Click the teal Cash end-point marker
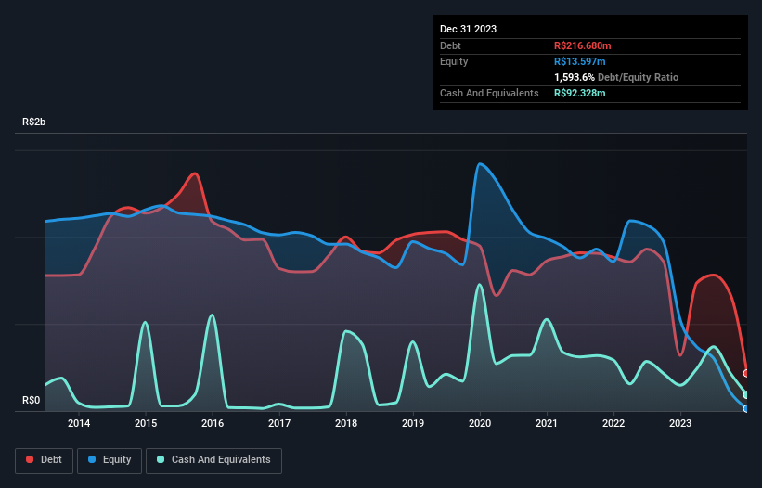The image size is (762, 488). (x=746, y=395)
